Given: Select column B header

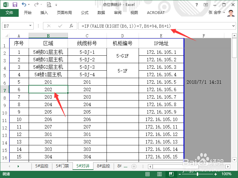Looking at the screenshot, I should point(48,36).
